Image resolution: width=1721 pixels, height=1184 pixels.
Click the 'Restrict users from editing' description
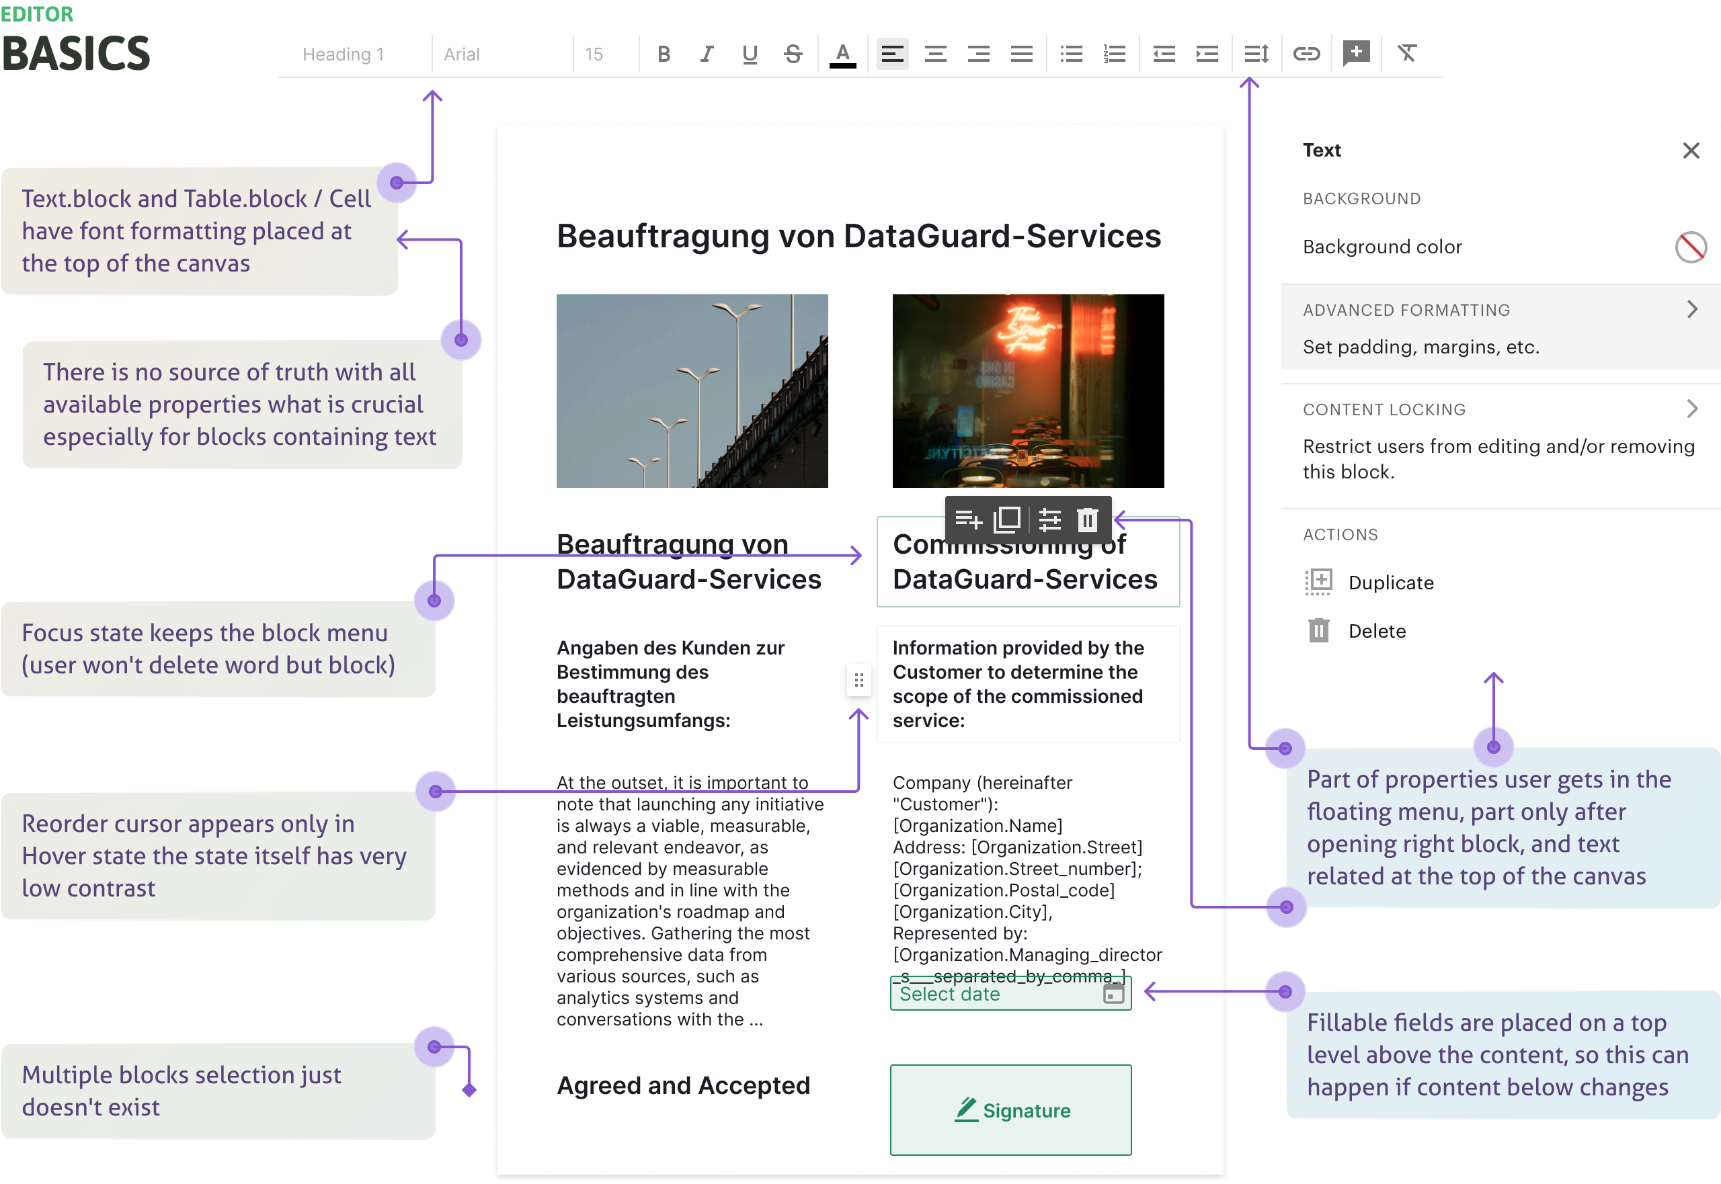click(x=1498, y=459)
